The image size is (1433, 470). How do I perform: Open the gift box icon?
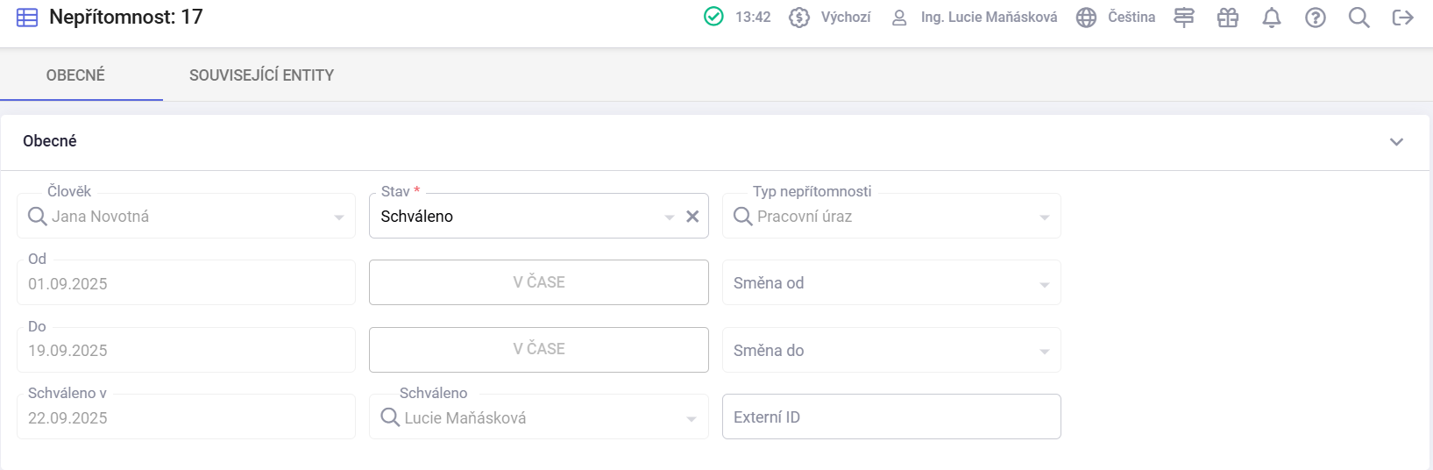tap(1228, 18)
